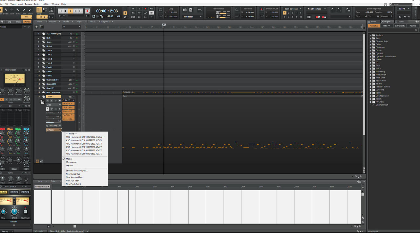420x233 pixels.
Task: Toggle the metronome icon in transport
Action: [x=125, y=17]
